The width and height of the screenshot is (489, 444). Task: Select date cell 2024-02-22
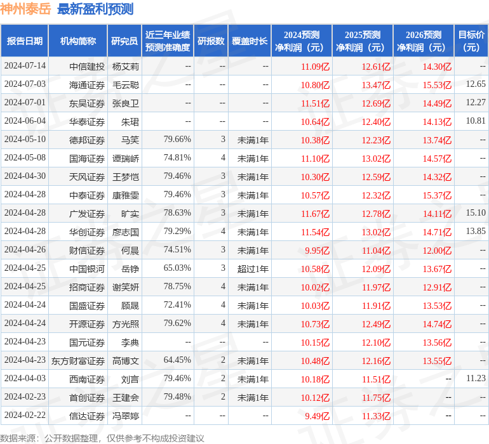(x=25, y=415)
